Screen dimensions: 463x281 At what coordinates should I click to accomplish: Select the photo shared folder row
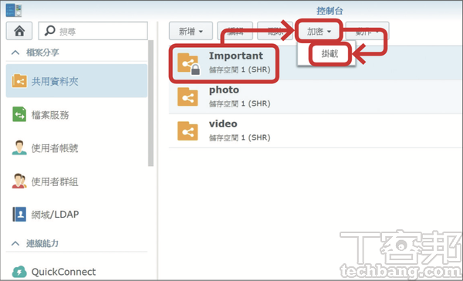(316, 97)
